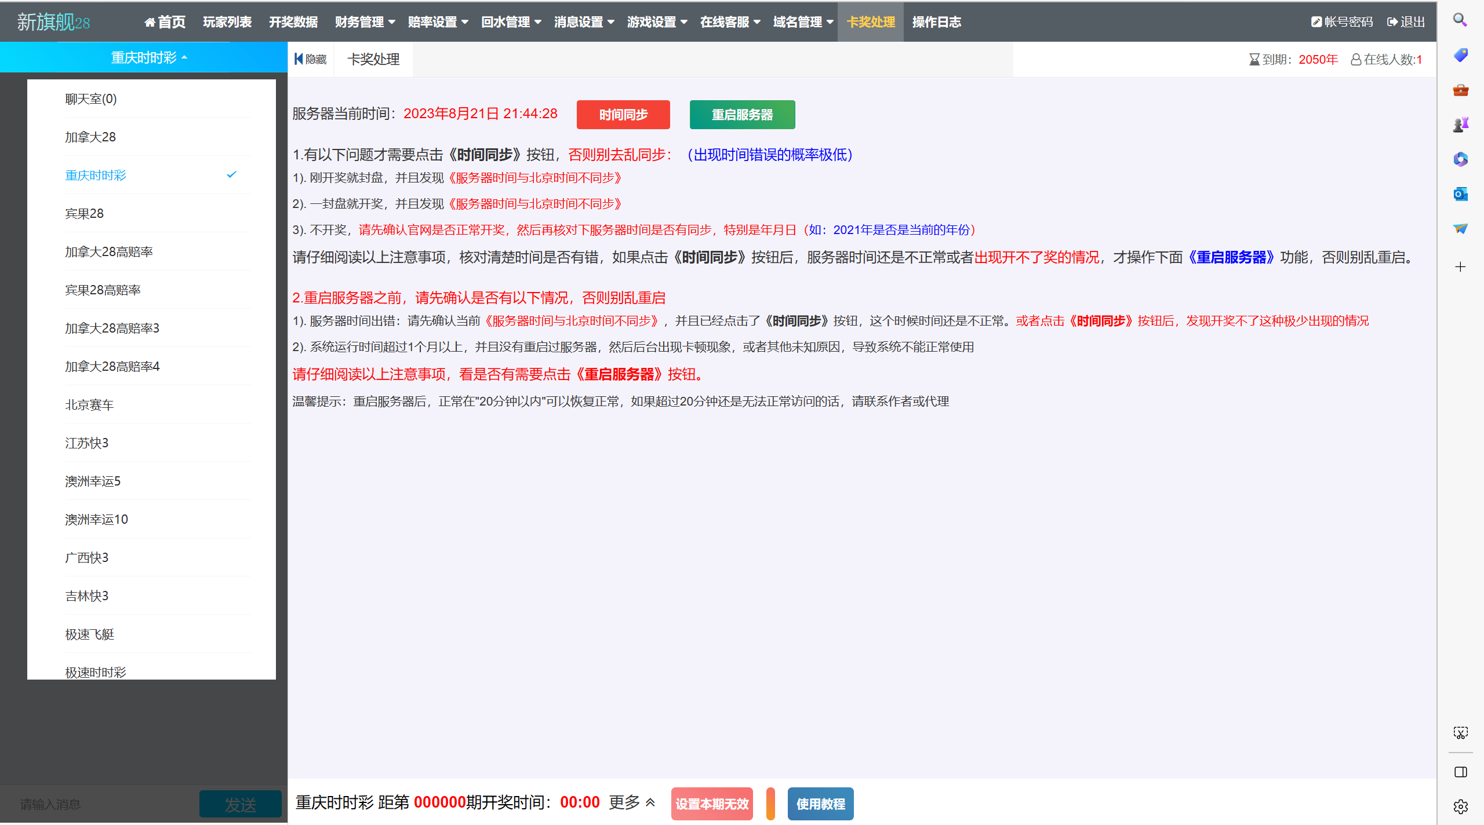The width and height of the screenshot is (1484, 825).
Task: Click 设置本期无效 button
Action: click(712, 804)
